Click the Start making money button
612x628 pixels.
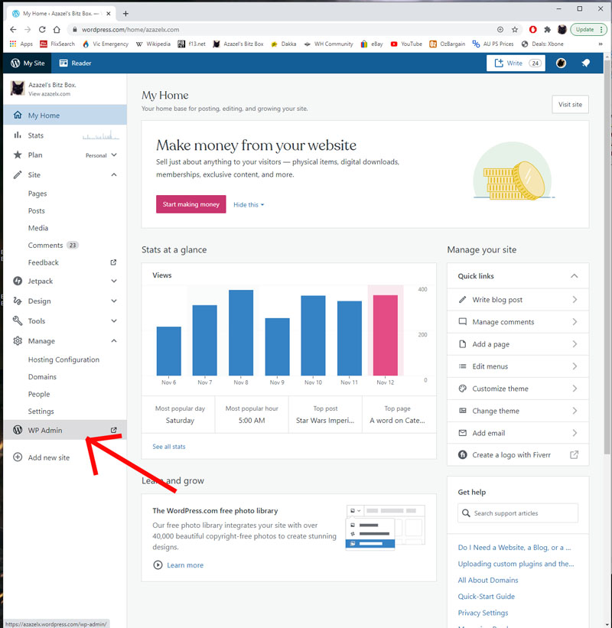click(x=190, y=204)
